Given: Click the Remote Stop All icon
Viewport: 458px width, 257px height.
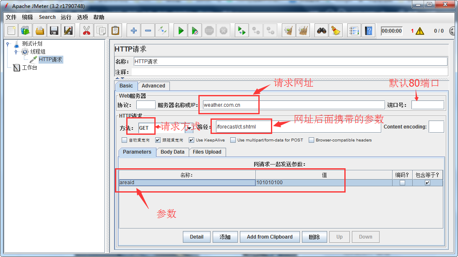Looking at the screenshot, I should (256, 31).
